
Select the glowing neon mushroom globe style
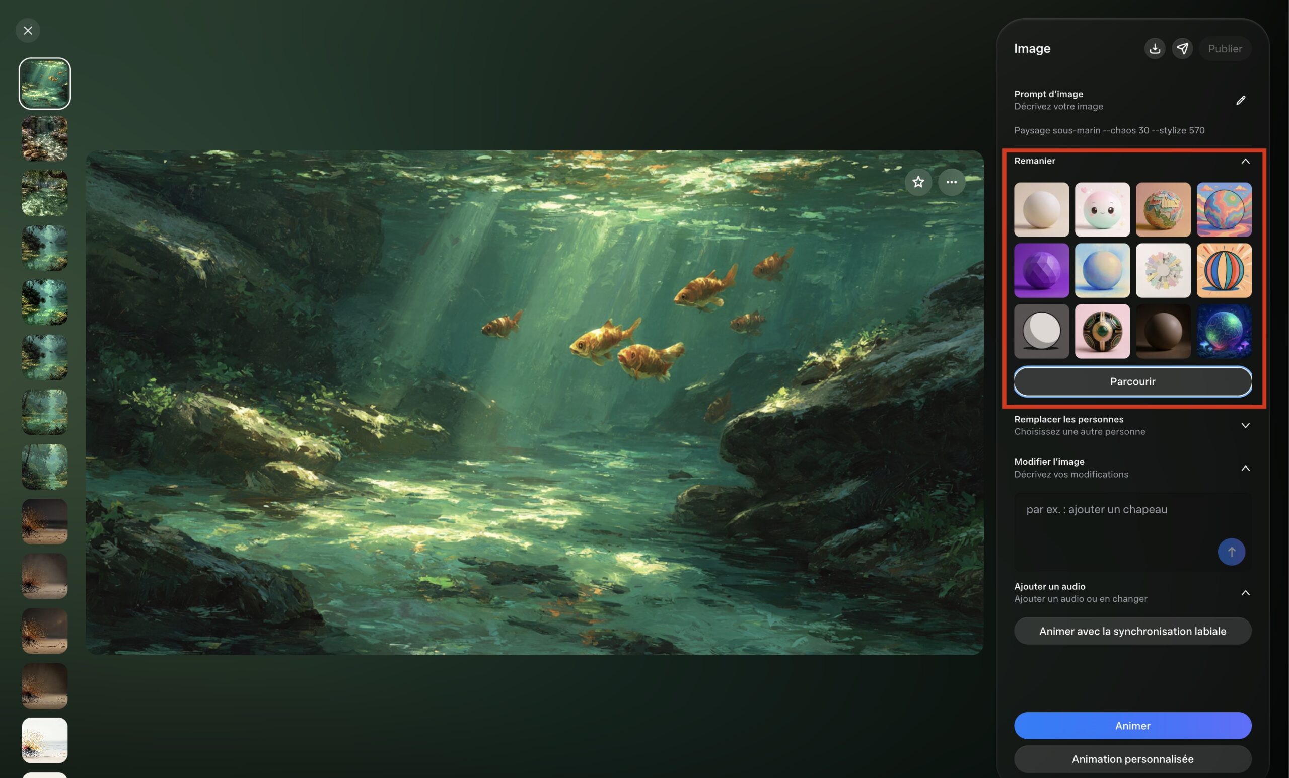coord(1224,332)
